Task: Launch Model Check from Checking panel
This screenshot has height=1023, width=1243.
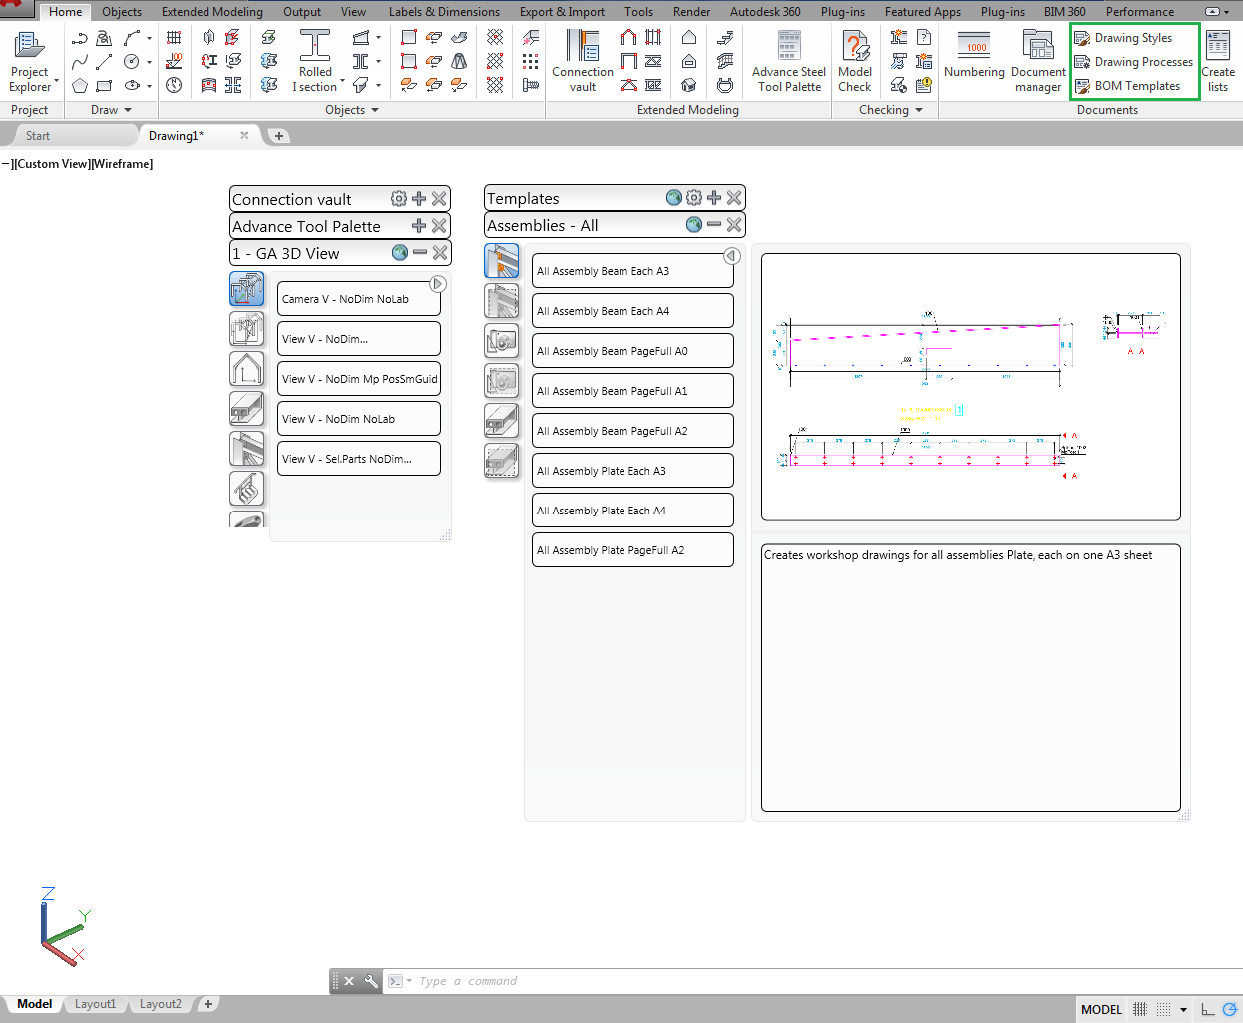Action: coord(855,61)
